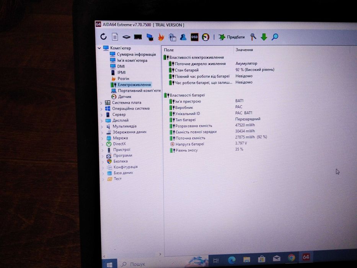Open the Report Wizard checklist icon

coord(172,37)
